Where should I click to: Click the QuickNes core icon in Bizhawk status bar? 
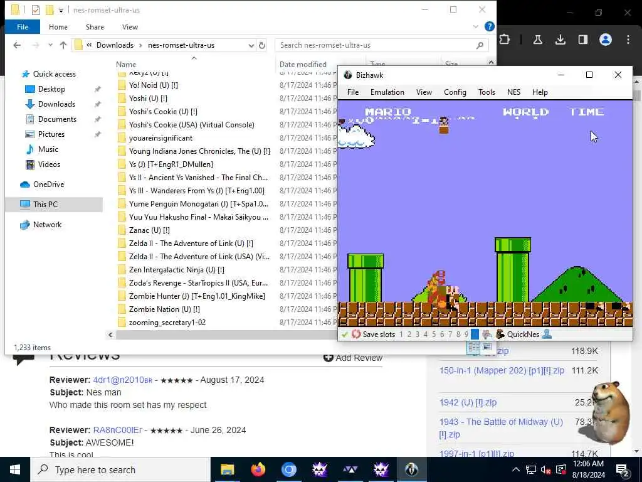tap(500, 334)
